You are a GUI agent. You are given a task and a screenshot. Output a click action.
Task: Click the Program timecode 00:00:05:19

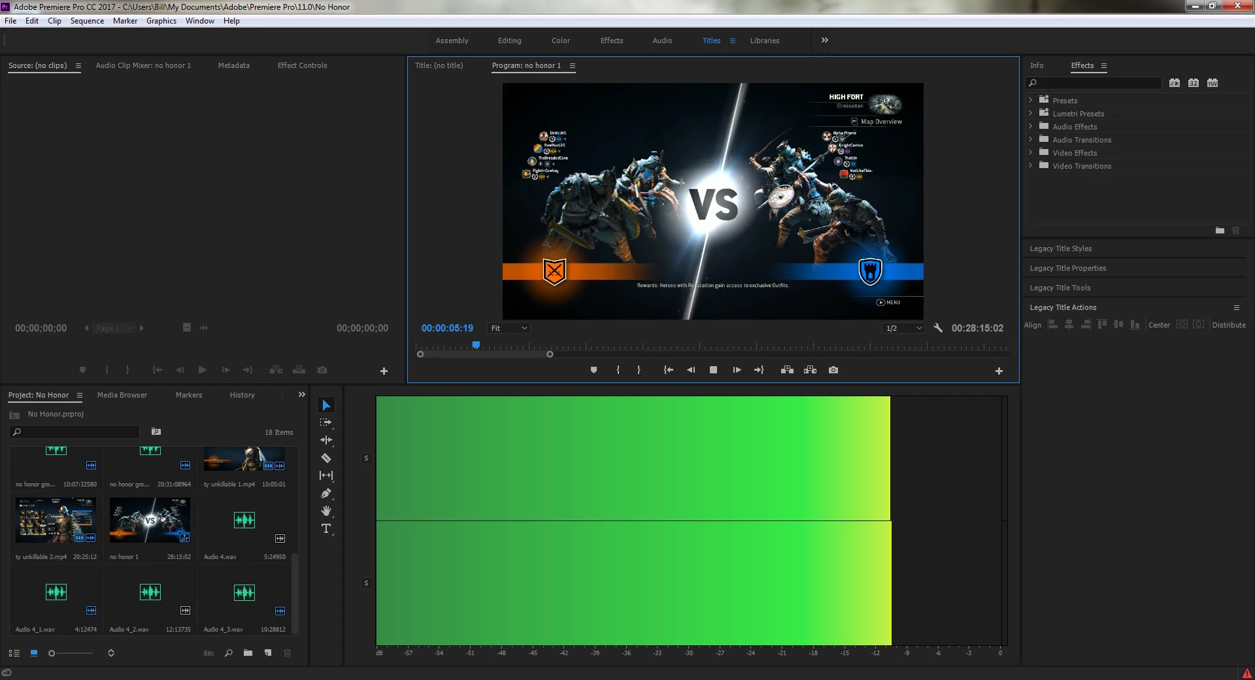pos(447,328)
